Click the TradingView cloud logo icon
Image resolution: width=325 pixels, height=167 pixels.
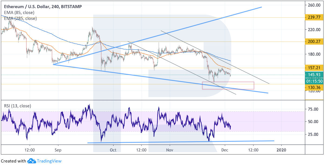pos(32,161)
